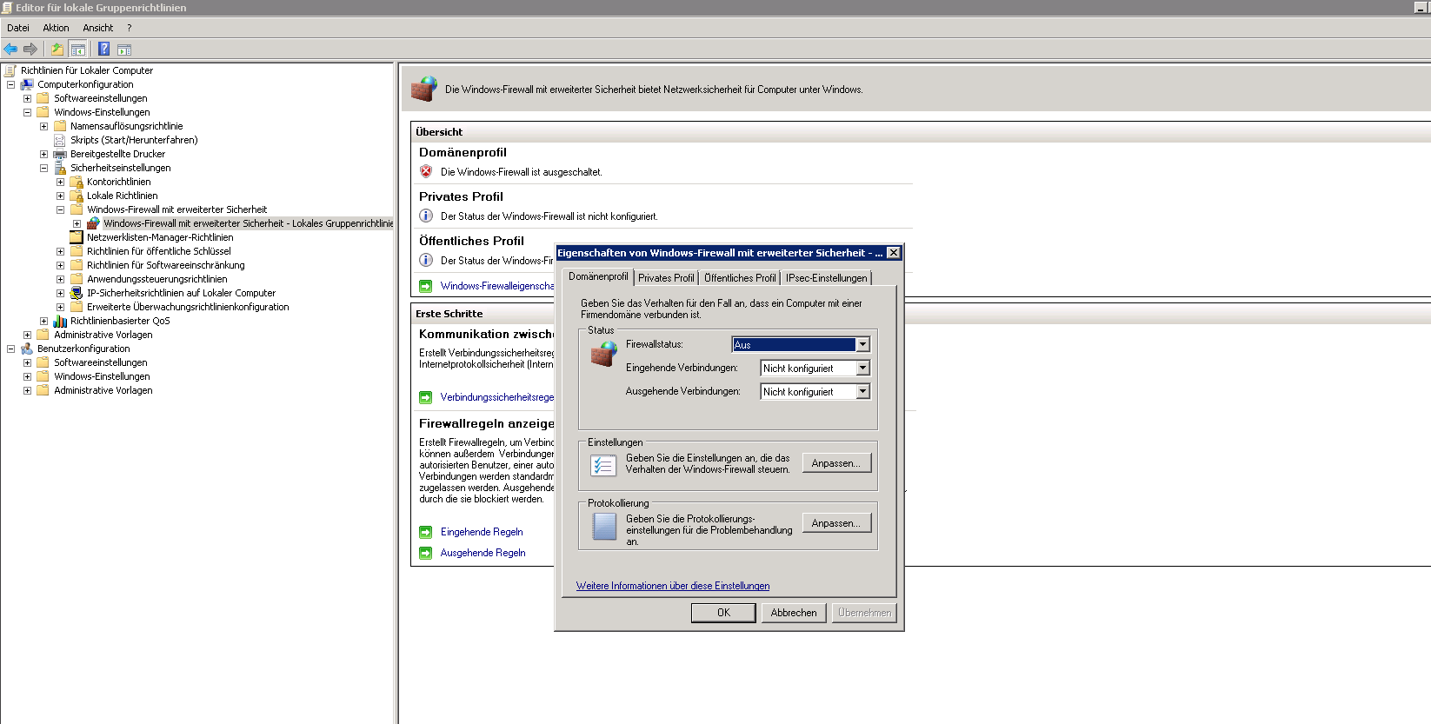
Task: Click the up-one-level folder toolbar icon
Action: [57, 50]
